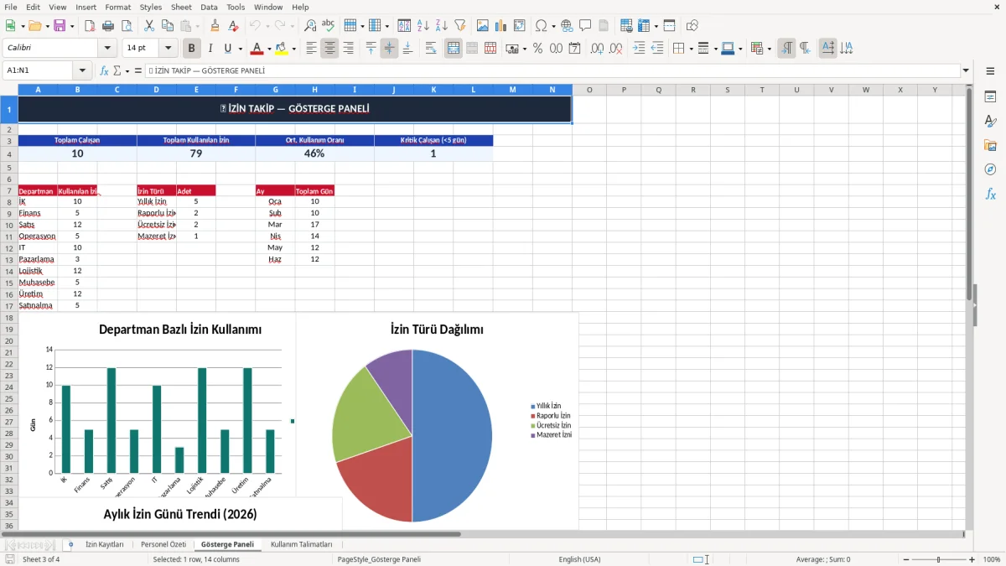
Task: Open the Background Color dropdown arrow
Action: click(x=294, y=49)
